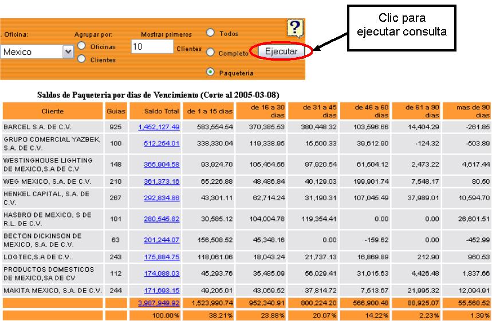Click the 'de 16 a 30 dias' header
Viewport: 492px width, 321px height.
click(261, 111)
